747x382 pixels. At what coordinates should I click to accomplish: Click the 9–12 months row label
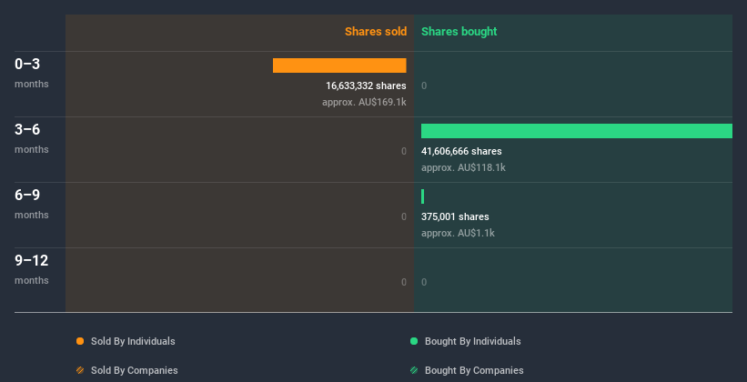coord(32,269)
